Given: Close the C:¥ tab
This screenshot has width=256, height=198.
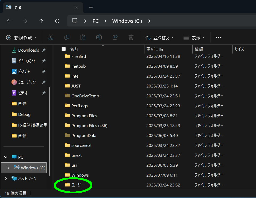Looking at the screenshot, I should (76, 7).
